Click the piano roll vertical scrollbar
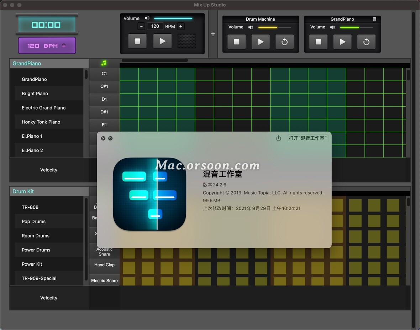This screenshot has height=330, width=420. (x=408, y=75)
